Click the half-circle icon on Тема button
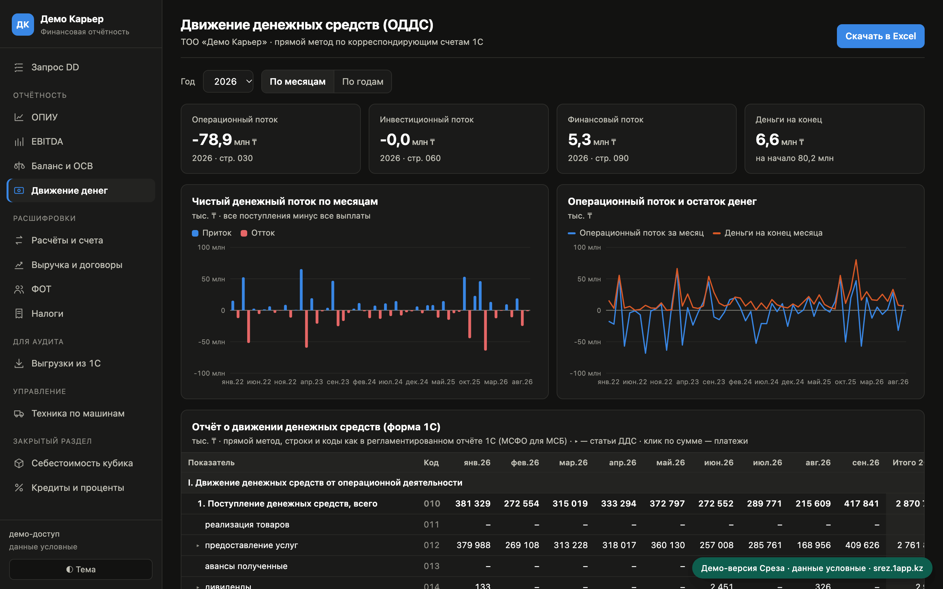This screenshot has width=943, height=589. [x=69, y=569]
